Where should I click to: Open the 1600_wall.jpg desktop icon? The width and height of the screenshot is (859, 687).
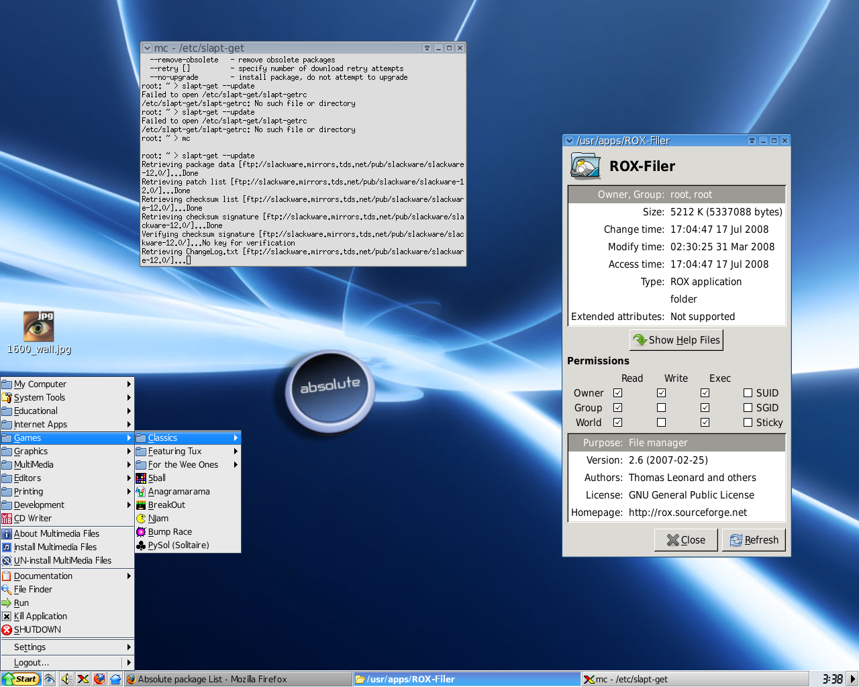(39, 333)
